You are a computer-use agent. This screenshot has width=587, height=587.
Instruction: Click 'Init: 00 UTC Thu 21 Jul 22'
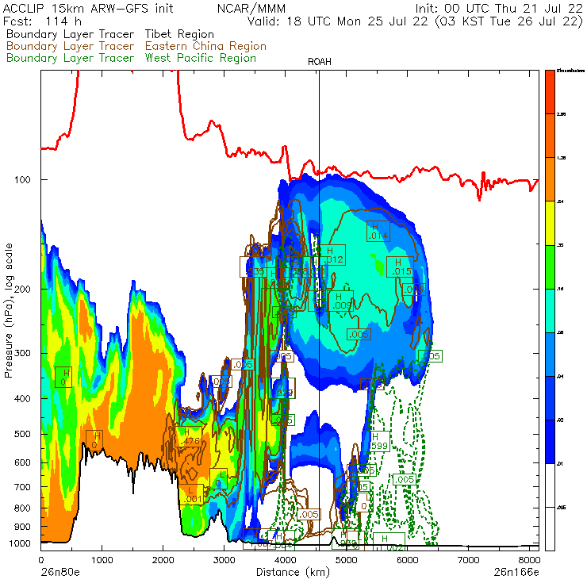499,8
